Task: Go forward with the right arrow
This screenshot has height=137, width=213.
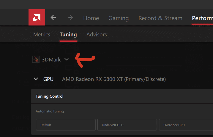Action: tap(70, 17)
